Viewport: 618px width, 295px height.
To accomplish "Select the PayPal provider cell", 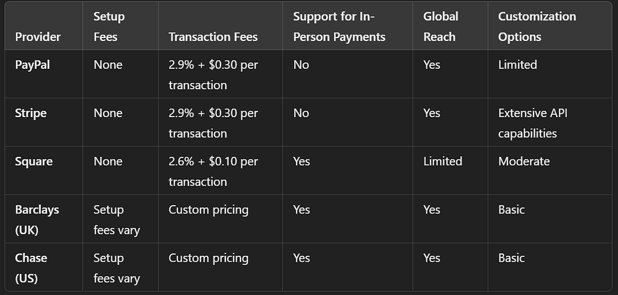I will [33, 65].
